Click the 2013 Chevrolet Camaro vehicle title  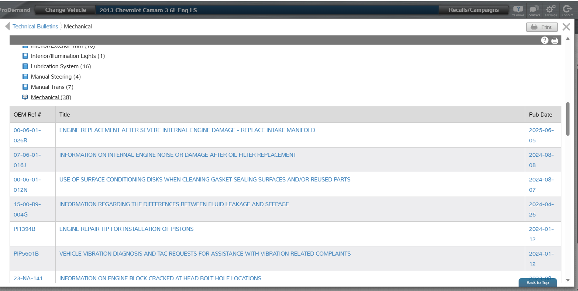(x=148, y=10)
